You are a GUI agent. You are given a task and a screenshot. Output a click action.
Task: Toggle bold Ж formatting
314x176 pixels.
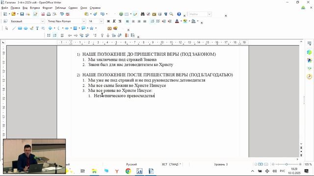click(108, 21)
